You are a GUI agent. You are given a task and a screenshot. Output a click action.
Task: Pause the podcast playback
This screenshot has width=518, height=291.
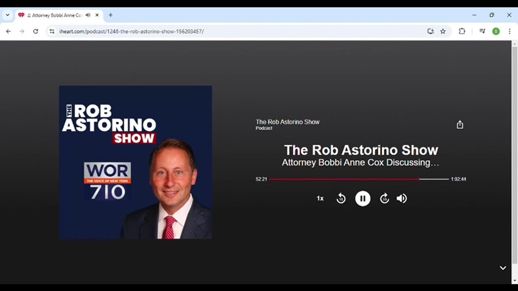point(363,198)
